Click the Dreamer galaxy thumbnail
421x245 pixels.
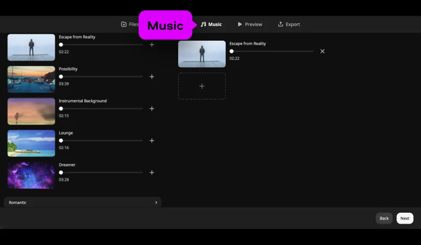[x=31, y=175]
